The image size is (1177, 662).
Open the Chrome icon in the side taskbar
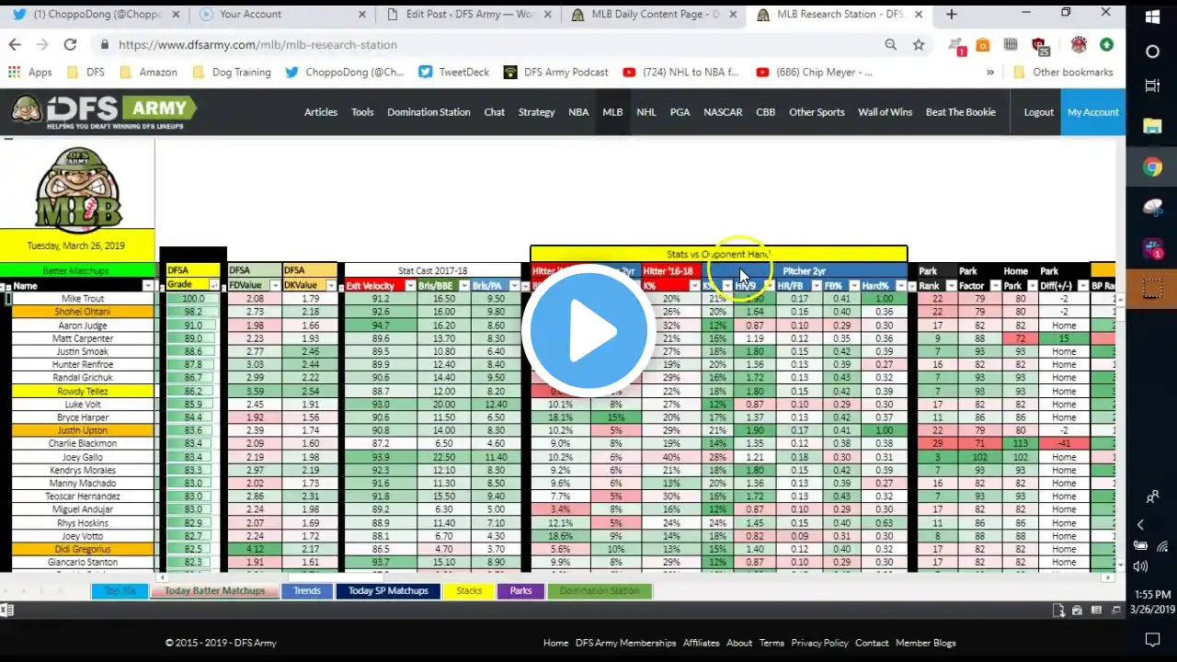pos(1152,166)
